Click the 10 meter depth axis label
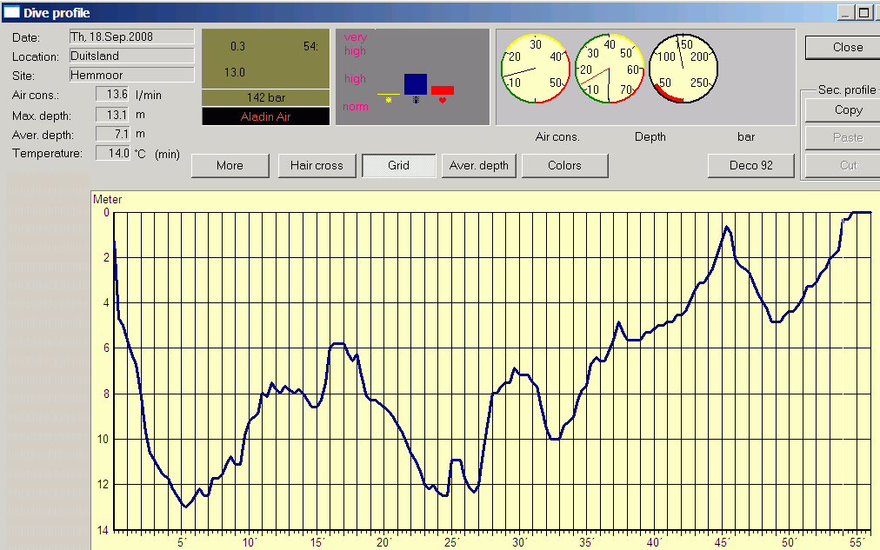 103,439
